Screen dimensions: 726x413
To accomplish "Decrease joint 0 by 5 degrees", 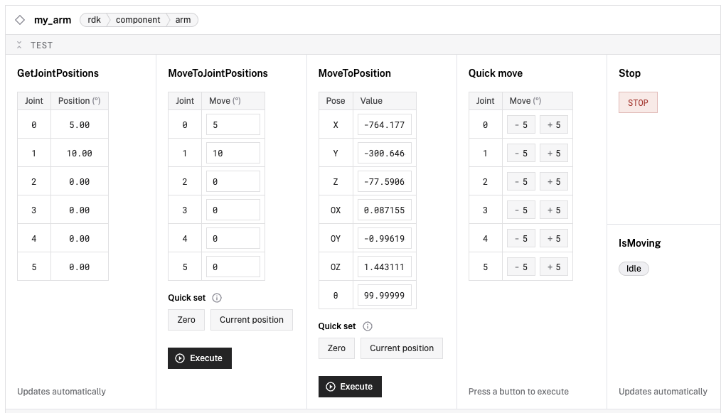I will point(521,125).
